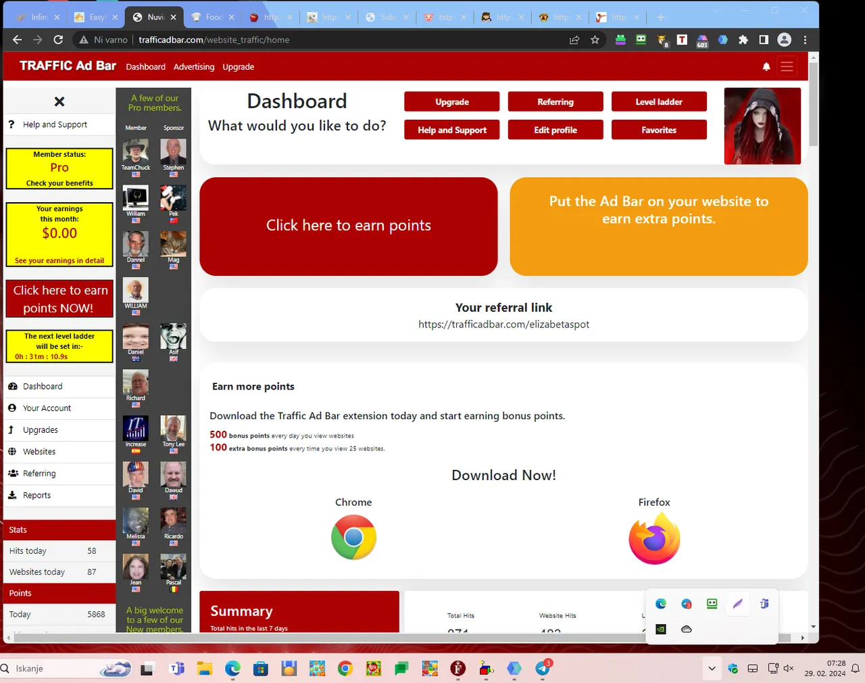Click the Edit profile button

pyautogui.click(x=555, y=130)
